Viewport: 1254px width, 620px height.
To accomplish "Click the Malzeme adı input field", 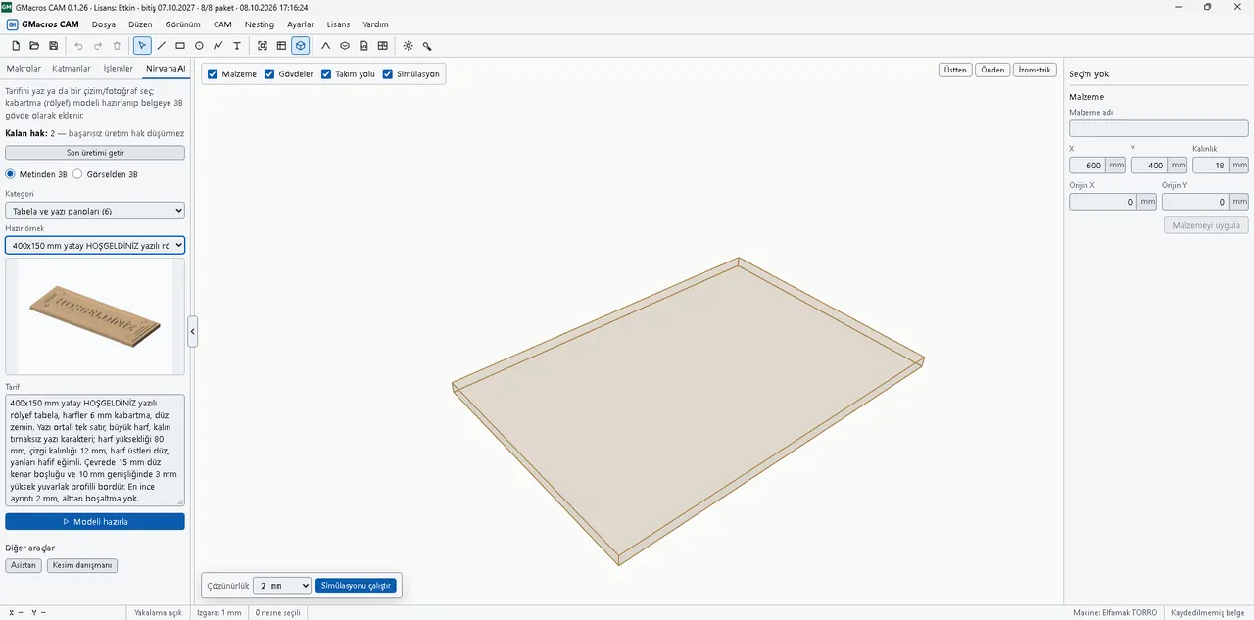I will [1159, 128].
